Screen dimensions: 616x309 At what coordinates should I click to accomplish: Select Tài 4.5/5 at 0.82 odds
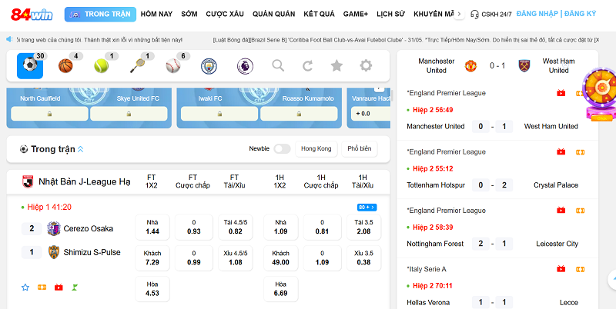pos(236,227)
